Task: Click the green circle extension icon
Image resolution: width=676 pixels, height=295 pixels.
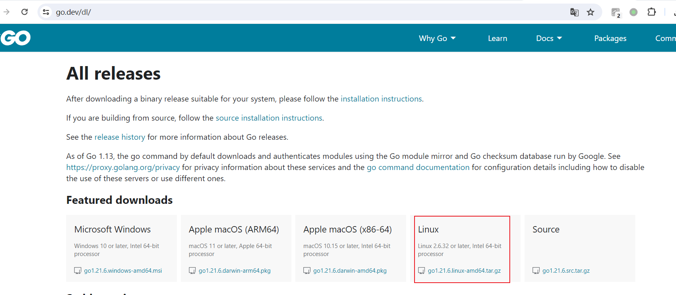Action: pos(633,12)
